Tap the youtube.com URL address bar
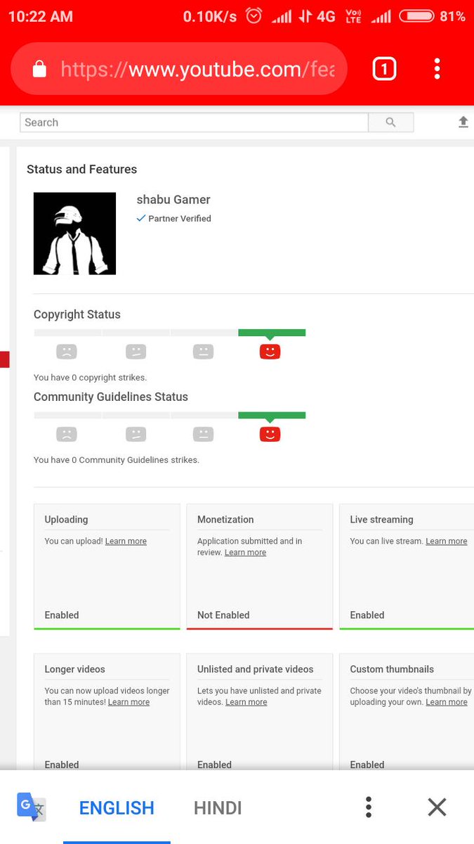The image size is (474, 844). coord(179,69)
